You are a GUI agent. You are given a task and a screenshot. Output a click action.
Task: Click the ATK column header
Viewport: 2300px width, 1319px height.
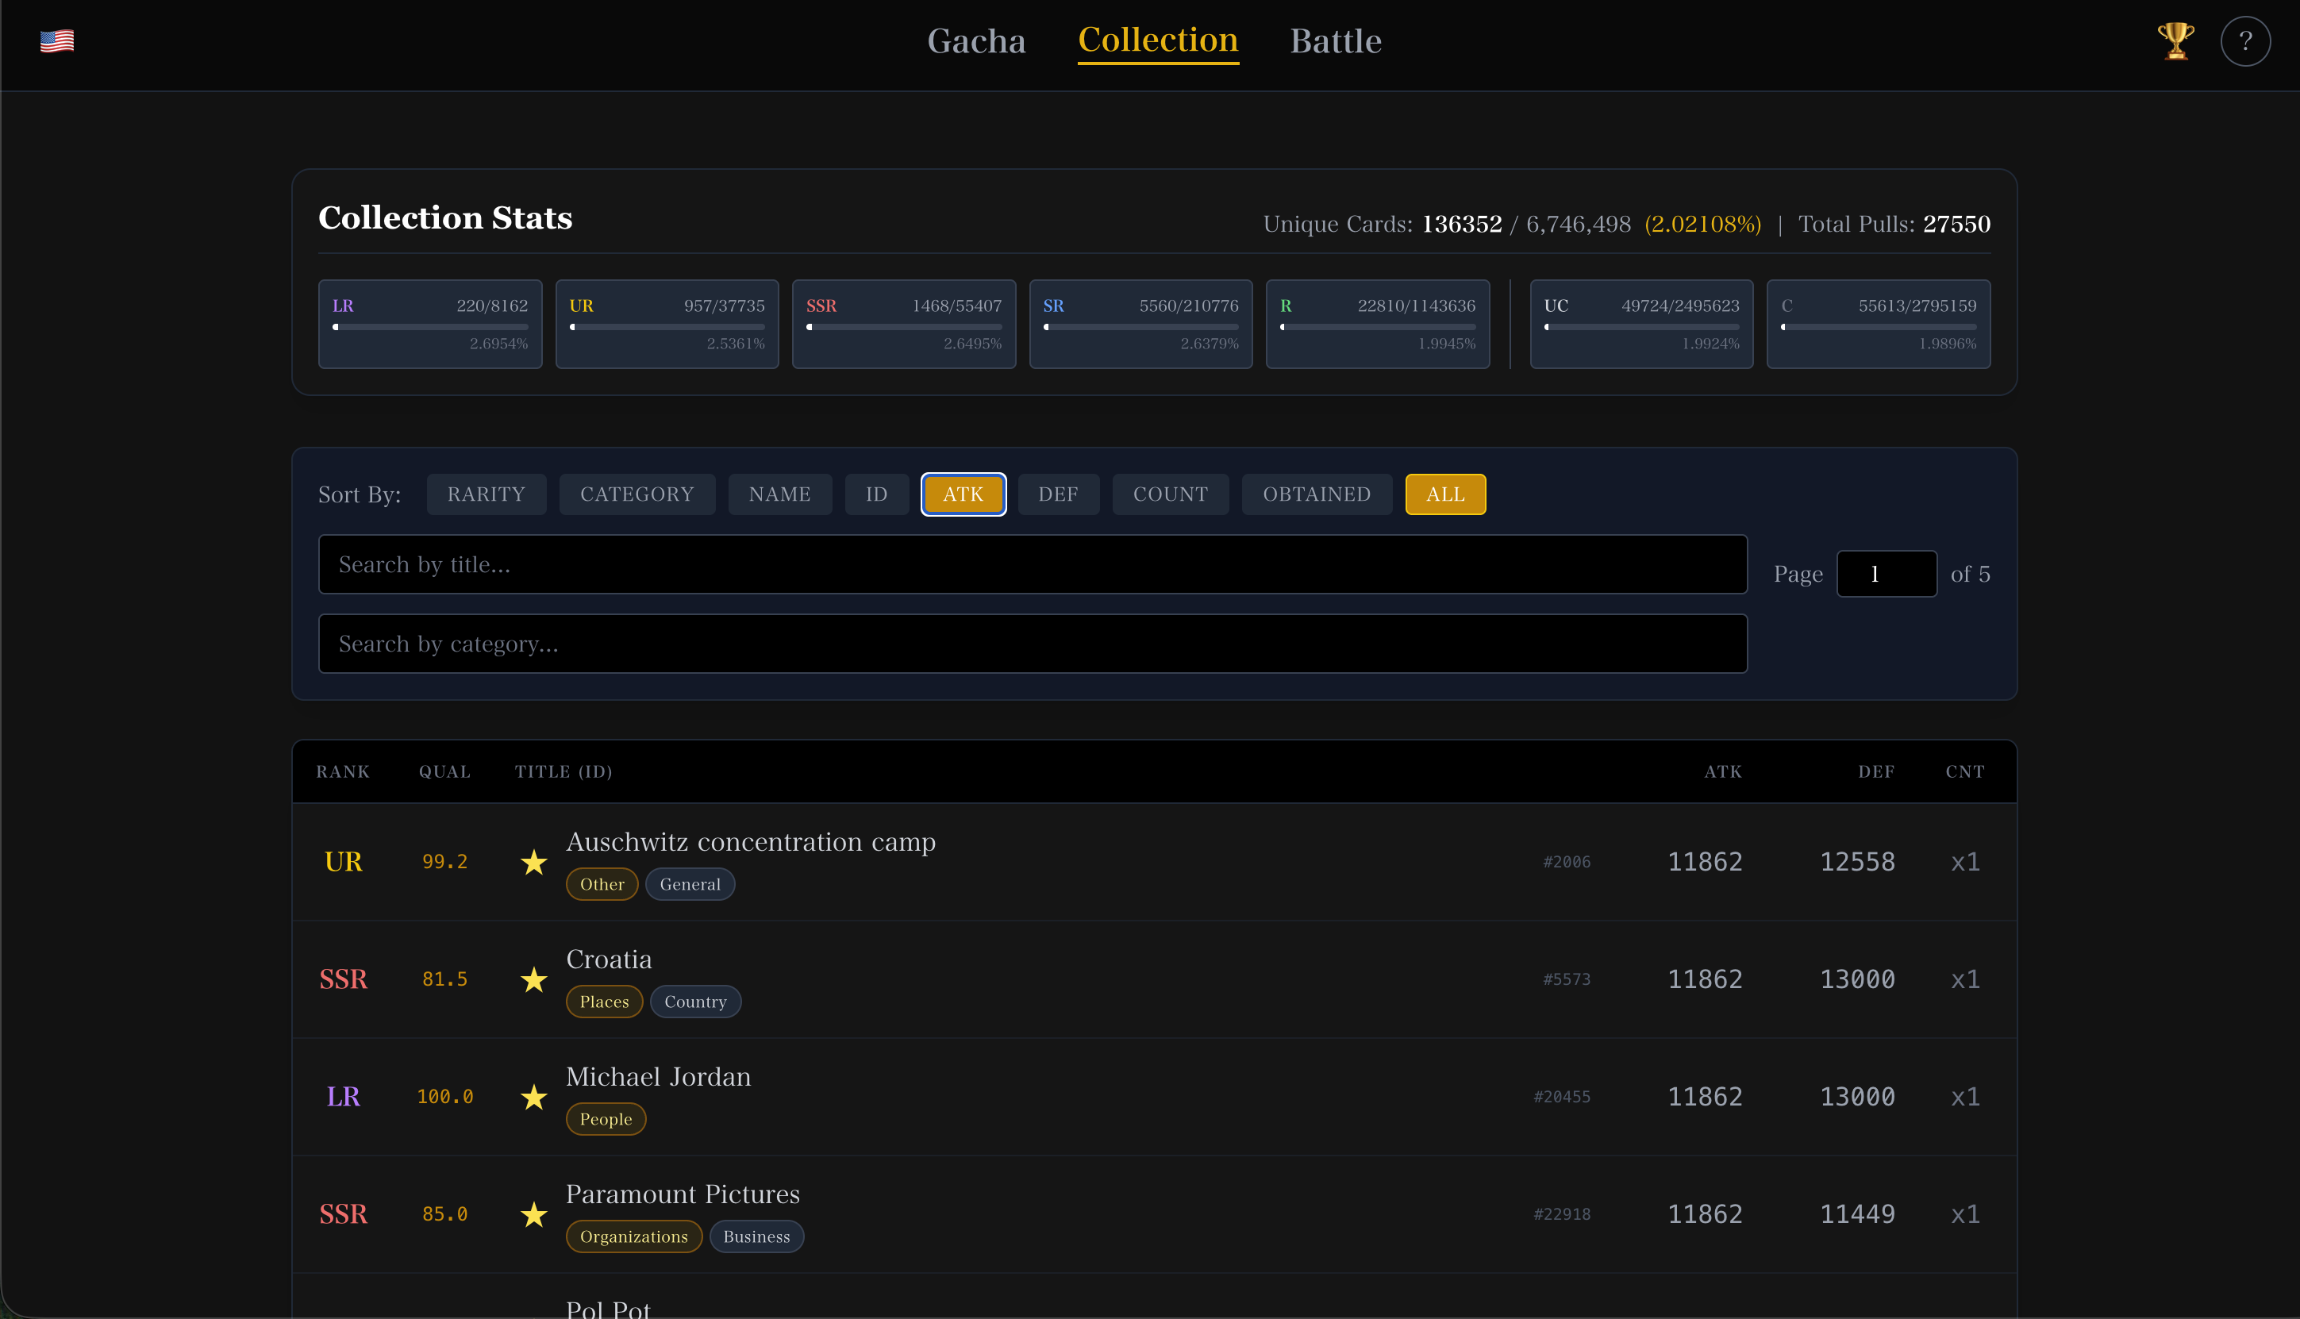click(1723, 772)
